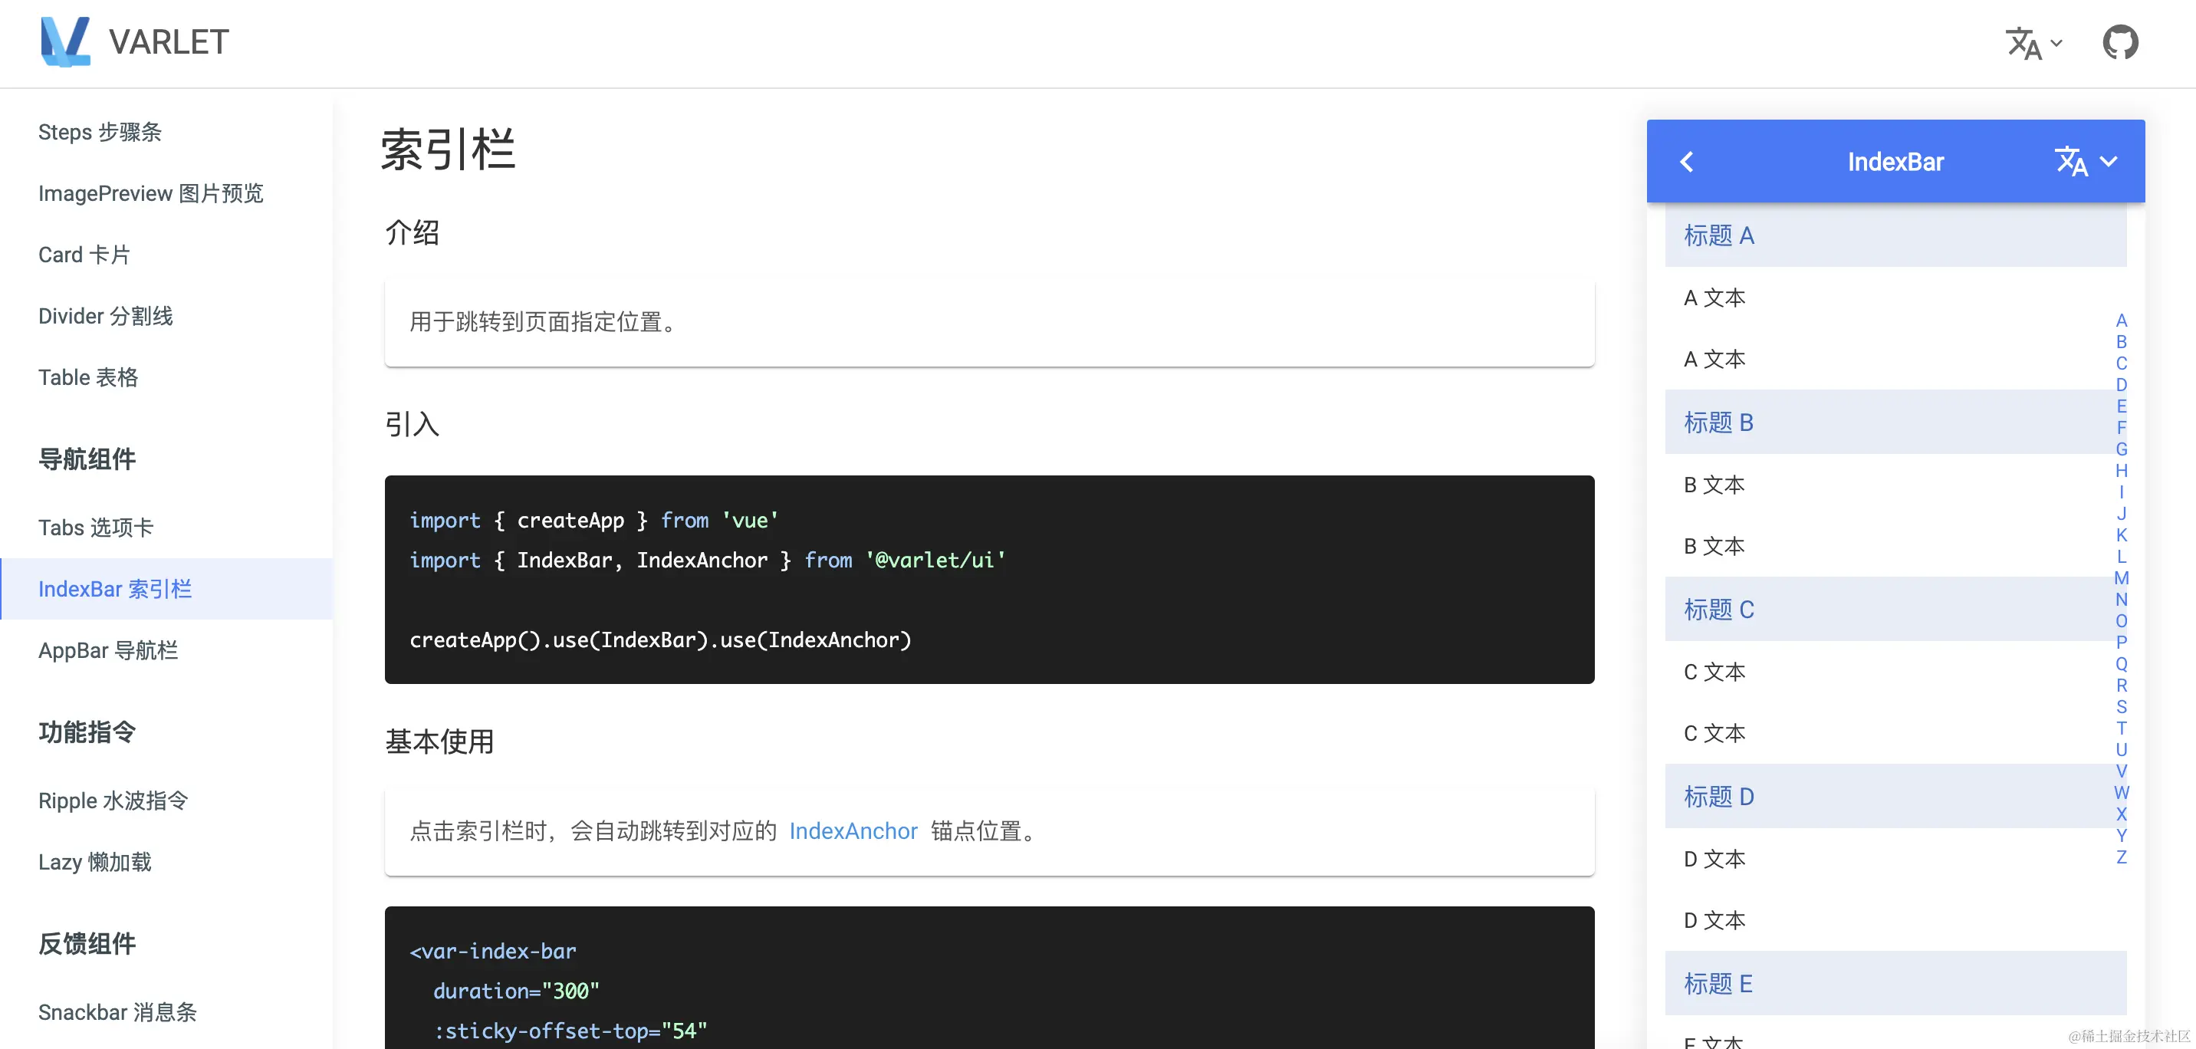This screenshot has width=2196, height=1049.
Task: Select IndexBar 索引栏 in the sidebar
Action: 115,590
